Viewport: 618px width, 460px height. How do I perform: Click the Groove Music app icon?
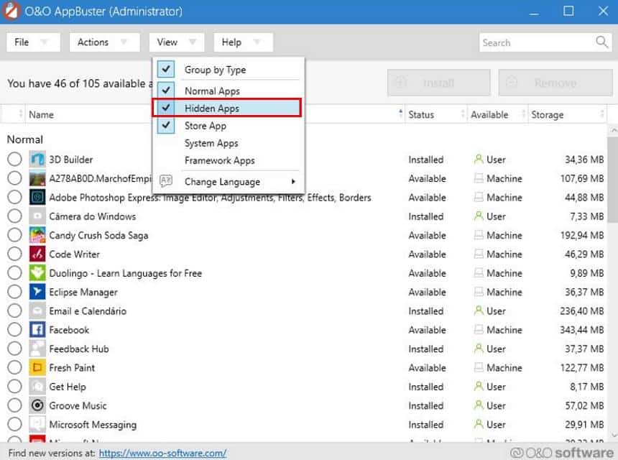[x=37, y=405]
